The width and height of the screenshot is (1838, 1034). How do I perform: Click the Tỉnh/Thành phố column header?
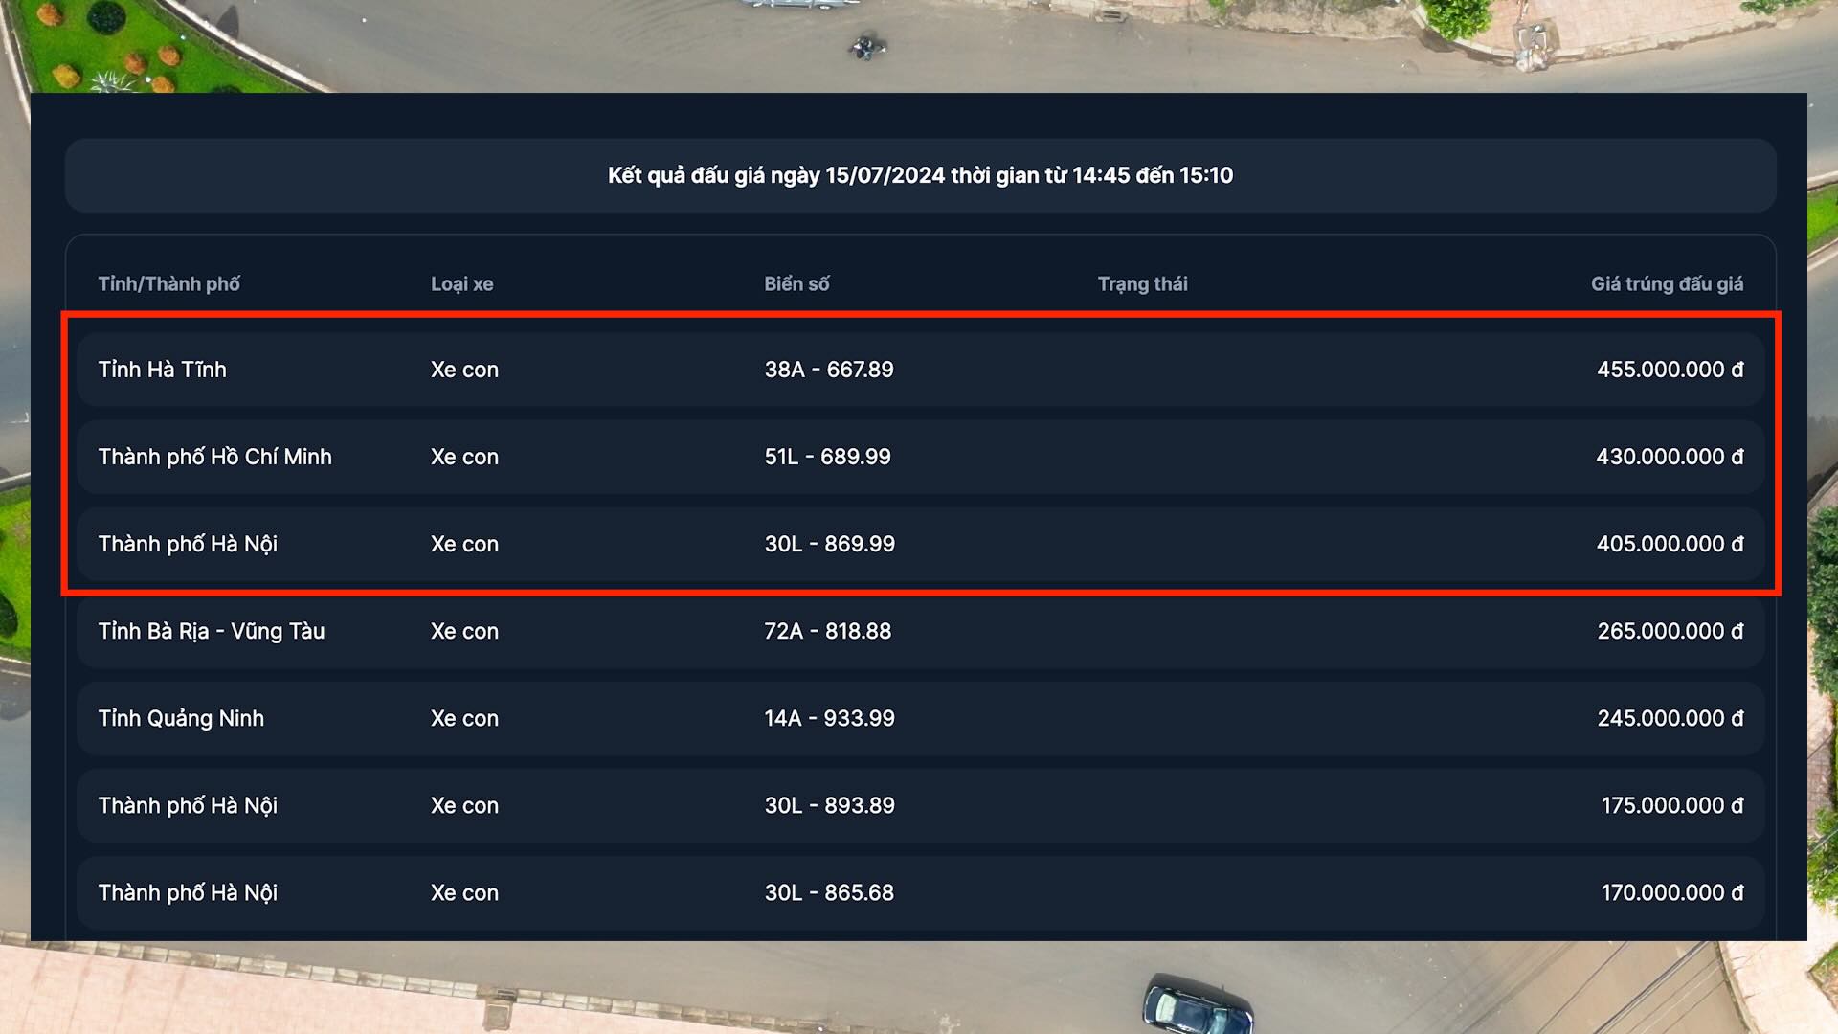point(168,283)
